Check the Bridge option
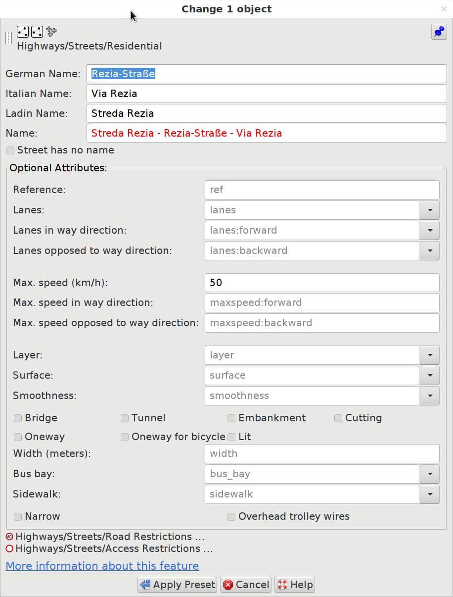This screenshot has width=453, height=597. tap(18, 418)
